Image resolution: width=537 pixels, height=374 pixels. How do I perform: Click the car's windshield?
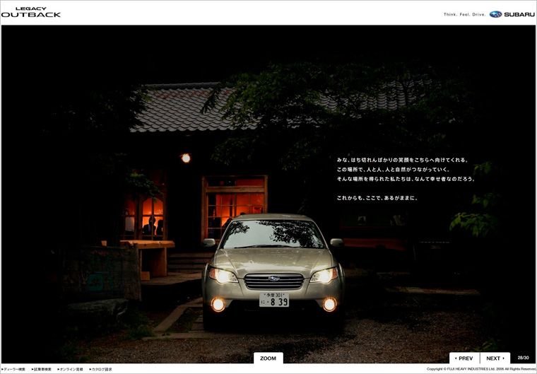coord(273,235)
